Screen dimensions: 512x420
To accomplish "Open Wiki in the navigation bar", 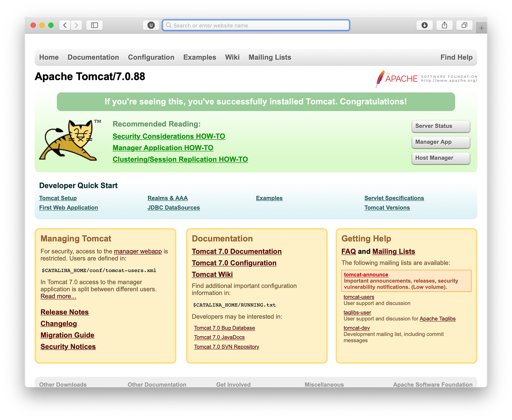I will (x=232, y=57).
